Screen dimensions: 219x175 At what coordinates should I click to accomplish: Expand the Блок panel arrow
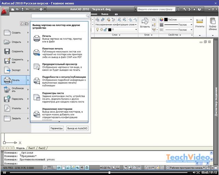click(152, 35)
